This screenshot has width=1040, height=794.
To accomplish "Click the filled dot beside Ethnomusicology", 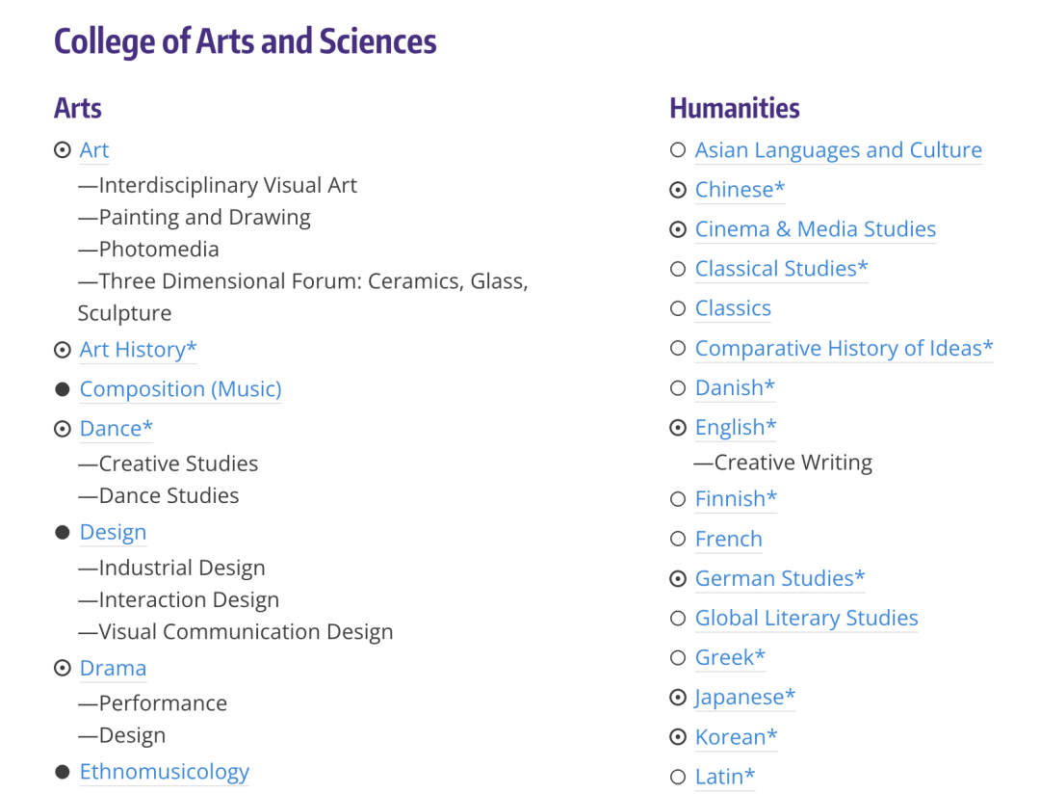I will click(63, 772).
